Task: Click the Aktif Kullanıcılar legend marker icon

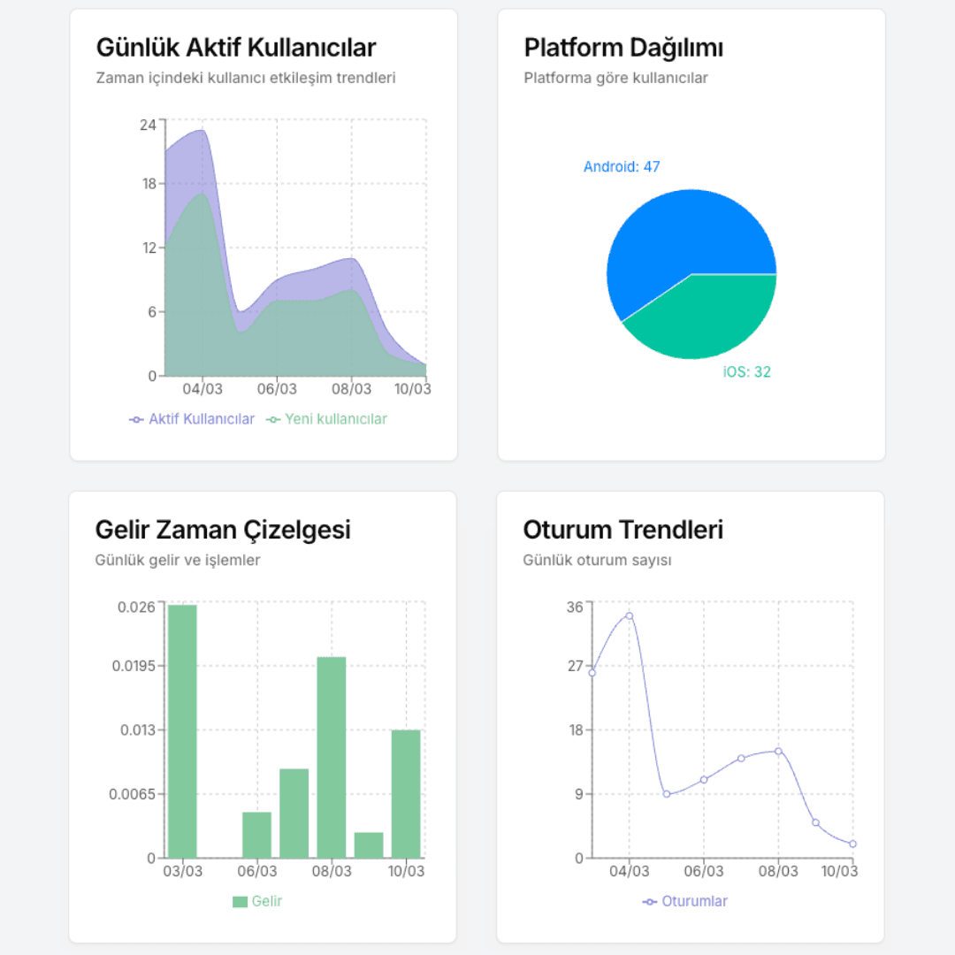Action: [136, 420]
